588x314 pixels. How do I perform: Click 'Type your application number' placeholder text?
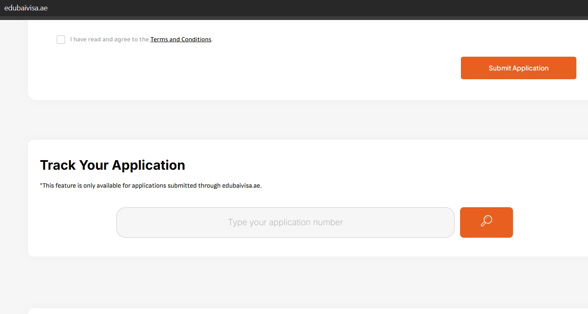click(x=285, y=222)
